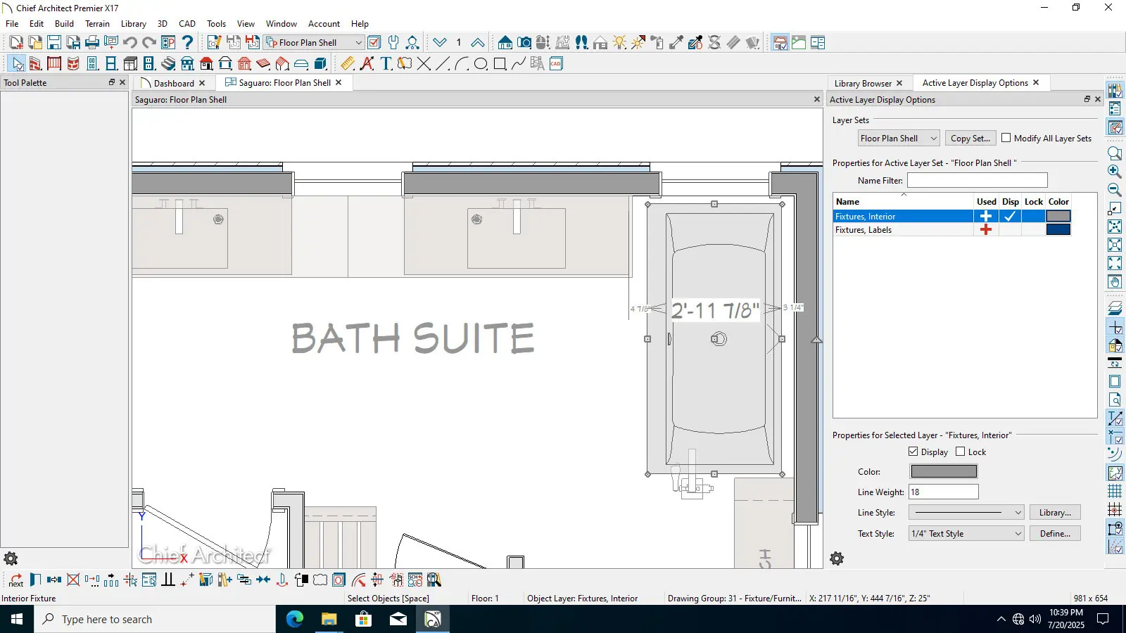Enable Modify All Layer Sets checkbox
The width and height of the screenshot is (1126, 633).
(x=1006, y=138)
